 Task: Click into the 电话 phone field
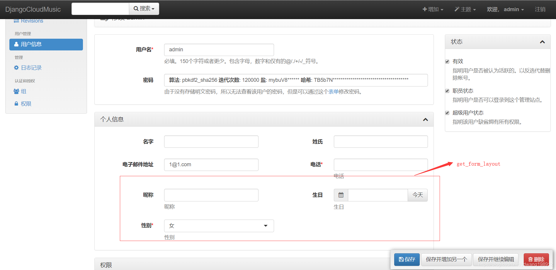(x=381, y=165)
